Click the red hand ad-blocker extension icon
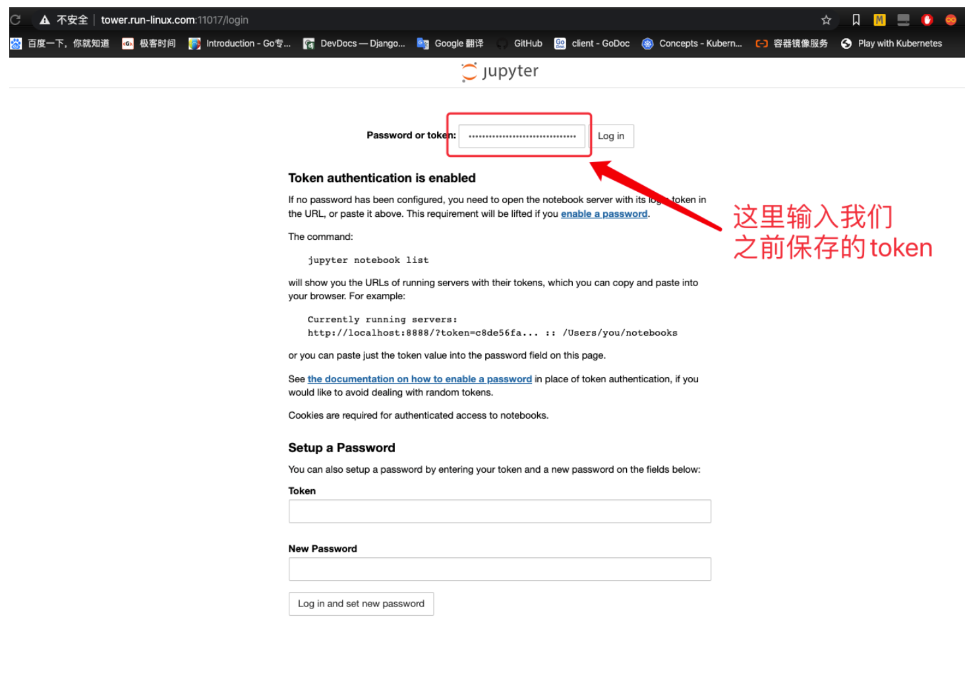The image size is (965, 679). click(927, 20)
